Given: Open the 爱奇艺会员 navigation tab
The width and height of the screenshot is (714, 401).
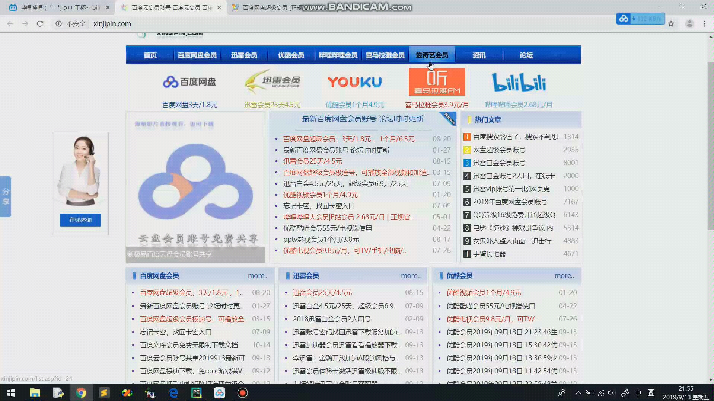Looking at the screenshot, I should pos(432,55).
